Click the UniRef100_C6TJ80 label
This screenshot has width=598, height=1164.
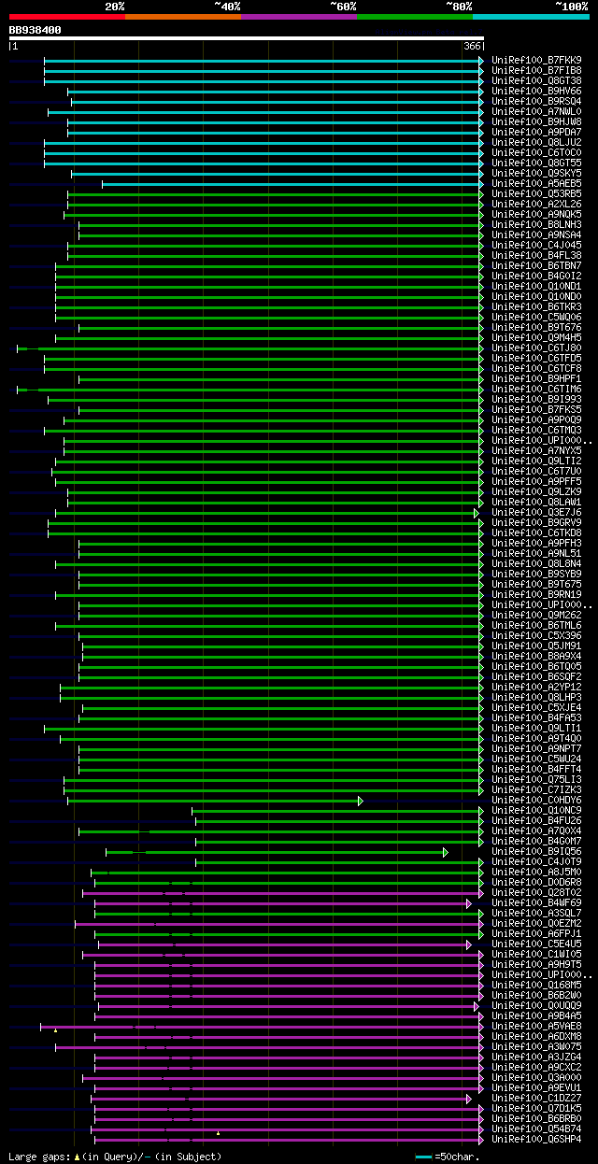536,348
